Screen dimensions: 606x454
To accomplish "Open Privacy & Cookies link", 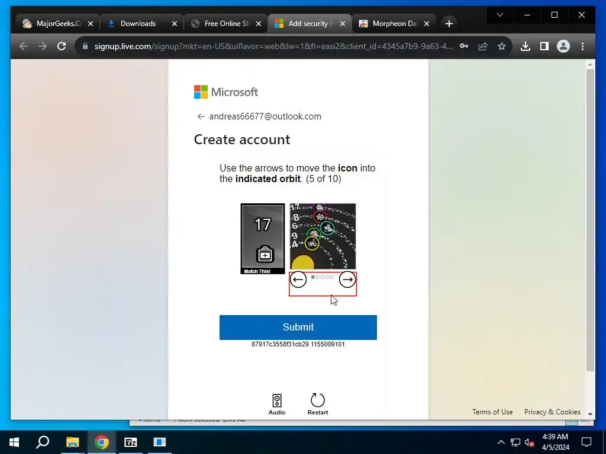I will tap(552, 412).
